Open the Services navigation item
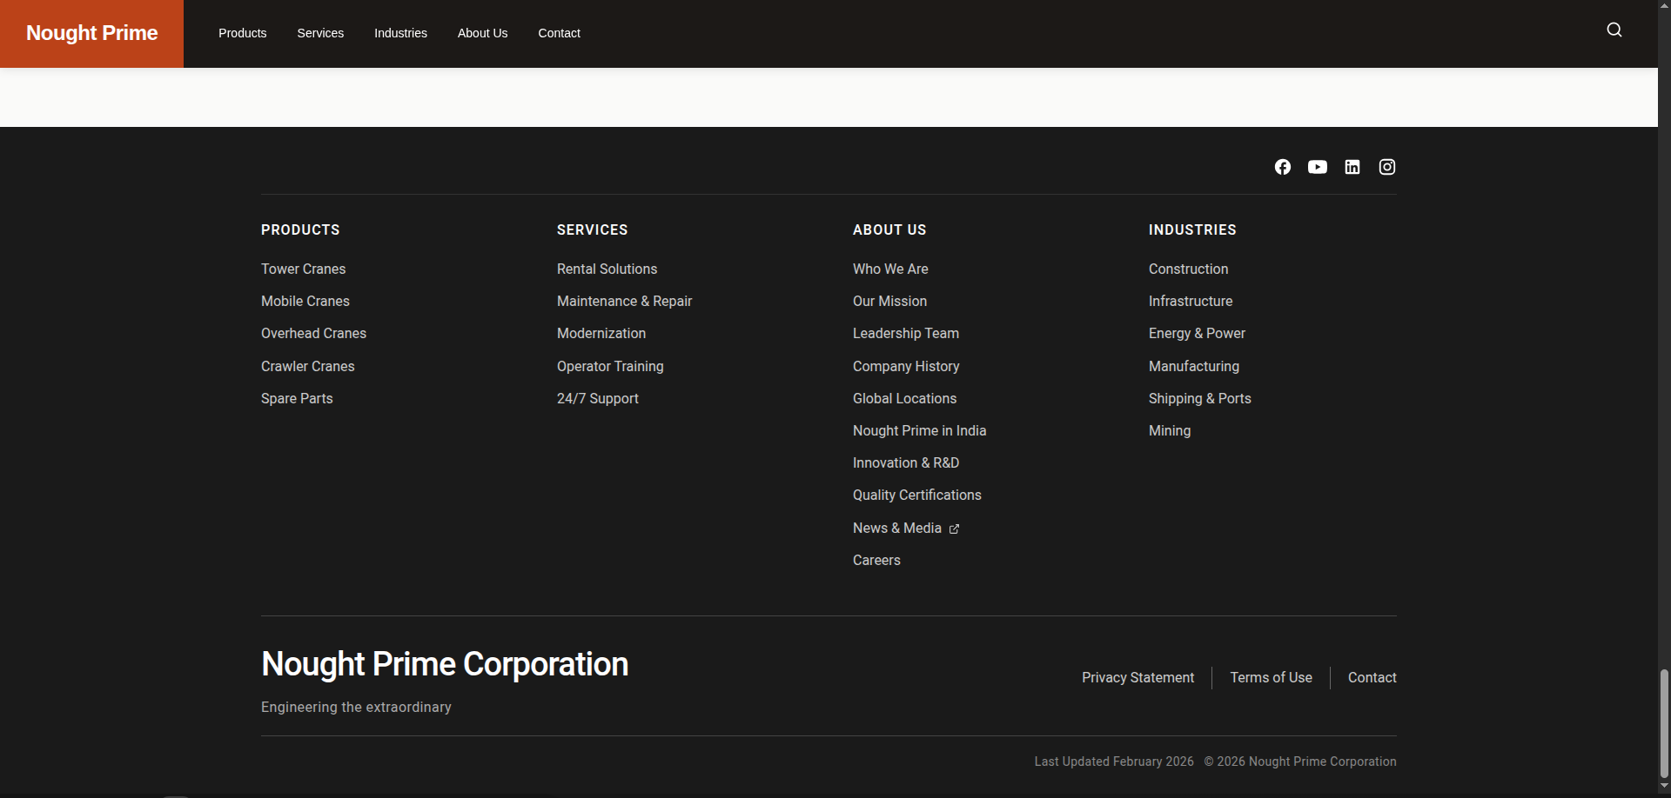1671x798 pixels. [x=320, y=33]
